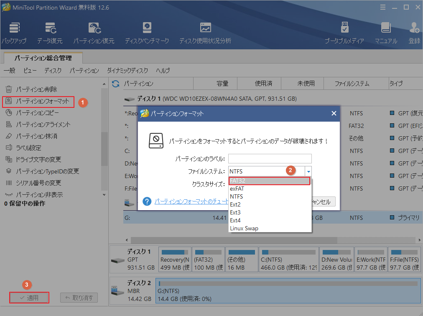Open the バックアップ backup tool
The width and height of the screenshot is (423, 316).
[x=14, y=33]
